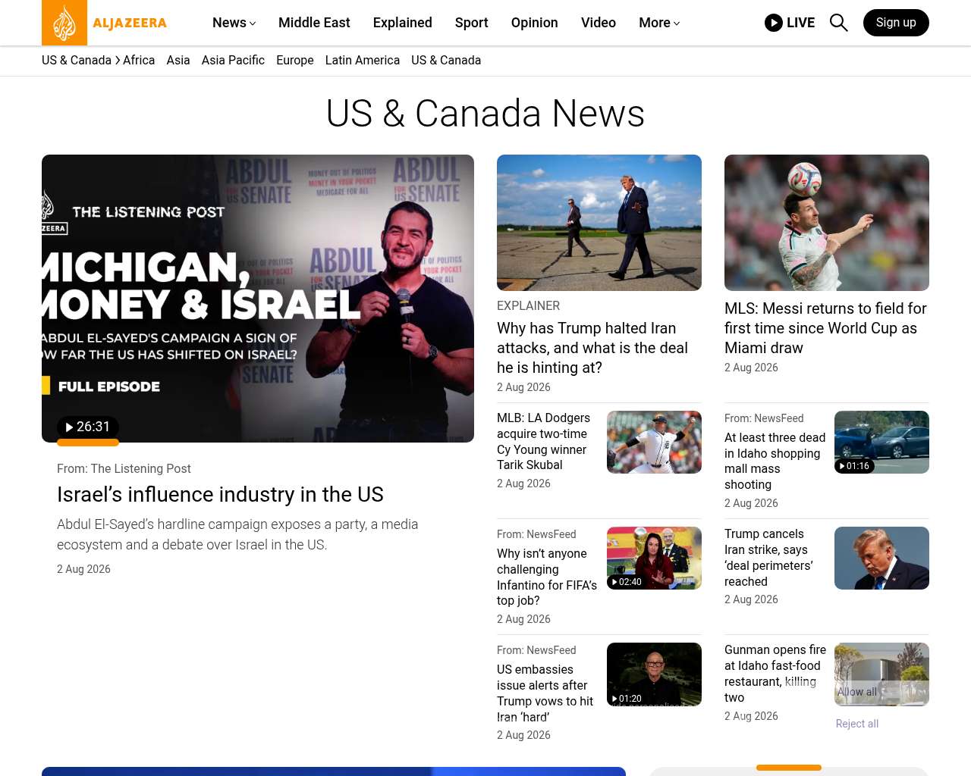Click the LIVE text link
The height and width of the screenshot is (776, 971).
click(800, 23)
